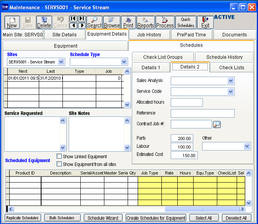Enable Show Linked Equipment checkbox
Image resolution: width=258 pixels, height=224 pixels.
tap(59, 156)
